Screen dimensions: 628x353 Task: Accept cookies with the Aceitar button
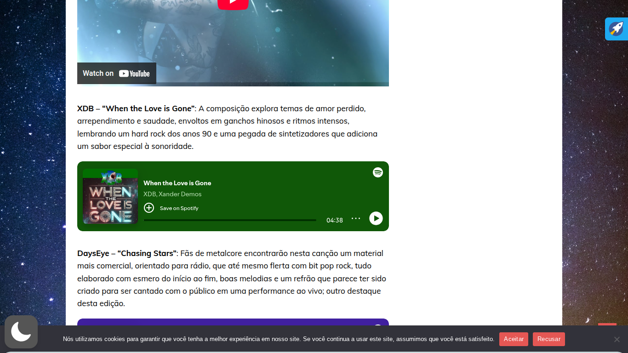(514, 339)
